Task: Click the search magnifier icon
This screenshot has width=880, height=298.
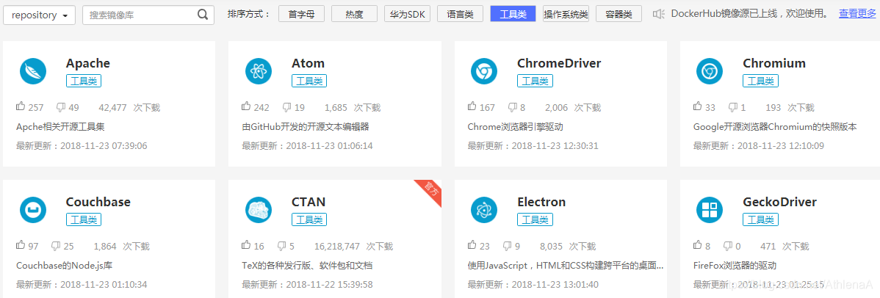Action: tap(203, 15)
